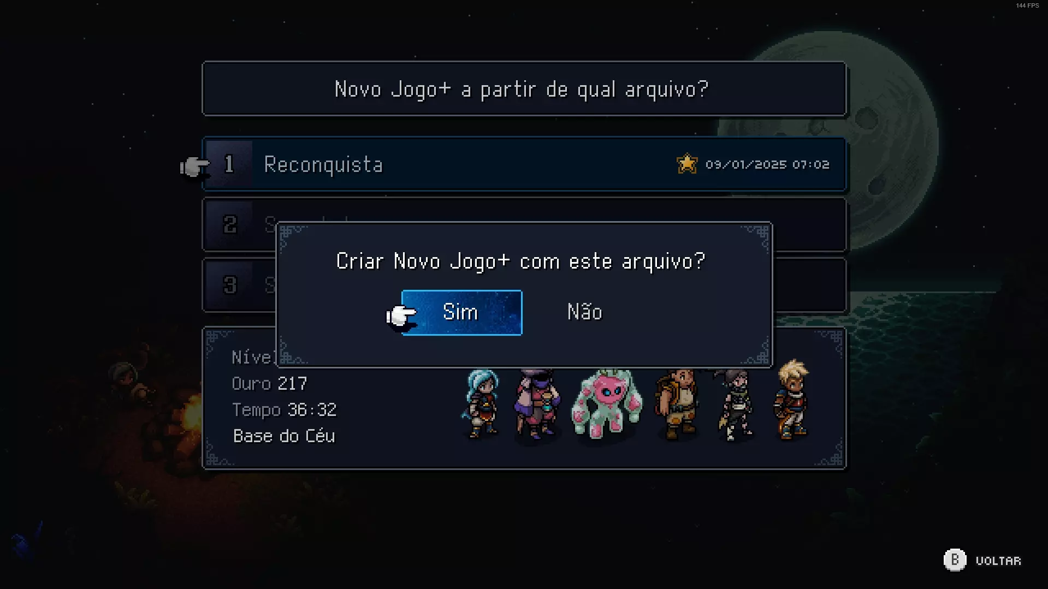
Task: Confirm with the Sim button
Action: coord(462,313)
